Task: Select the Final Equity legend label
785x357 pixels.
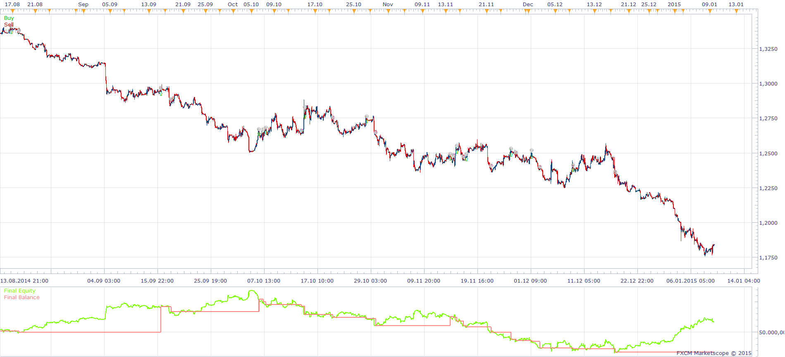Action: 20,291
